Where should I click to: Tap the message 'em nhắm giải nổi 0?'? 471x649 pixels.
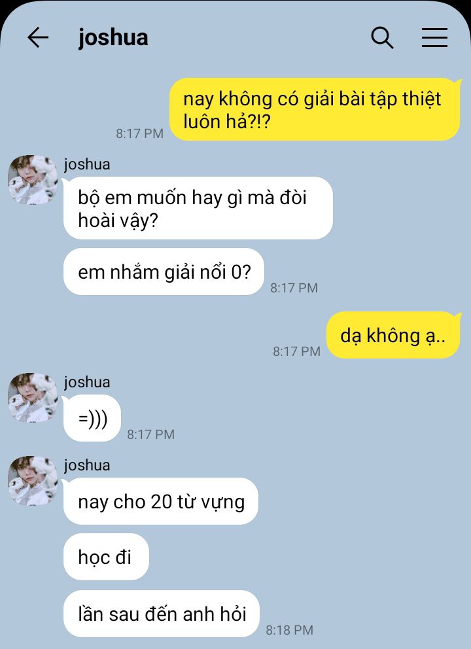tap(164, 272)
